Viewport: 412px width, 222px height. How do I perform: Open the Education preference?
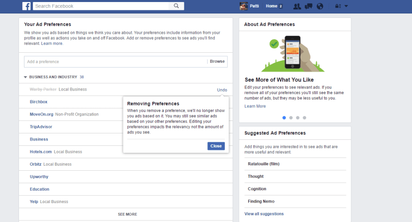point(39,189)
